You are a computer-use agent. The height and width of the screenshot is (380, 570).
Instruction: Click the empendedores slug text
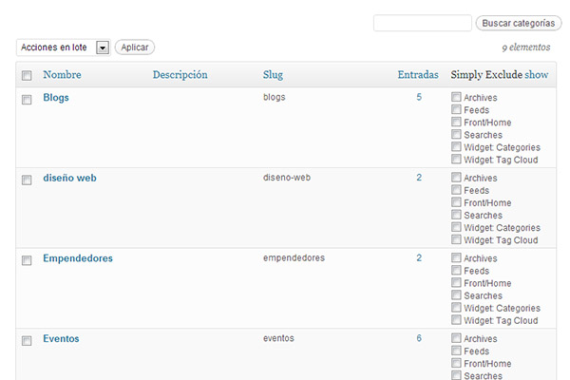[294, 258]
